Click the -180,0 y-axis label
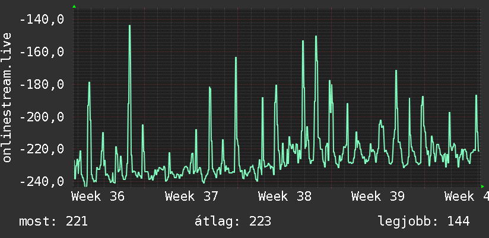This screenshot has width=489, height=238. (x=42, y=84)
